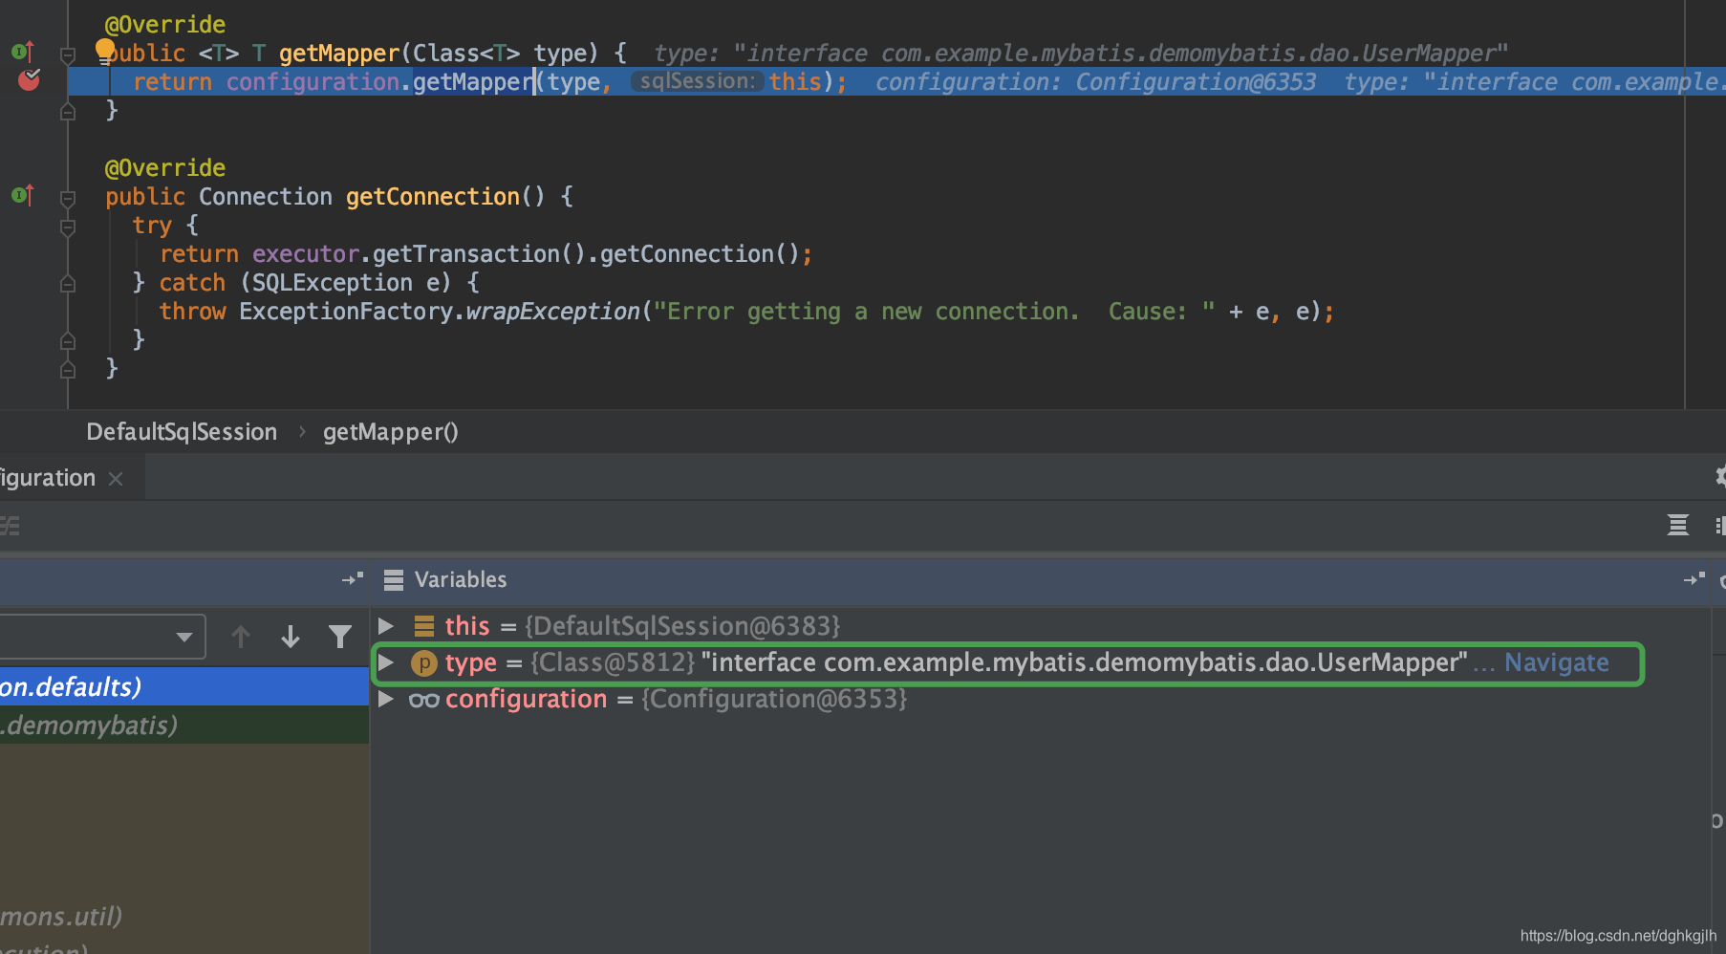Collapse the getConnection method fold marker

(x=68, y=199)
